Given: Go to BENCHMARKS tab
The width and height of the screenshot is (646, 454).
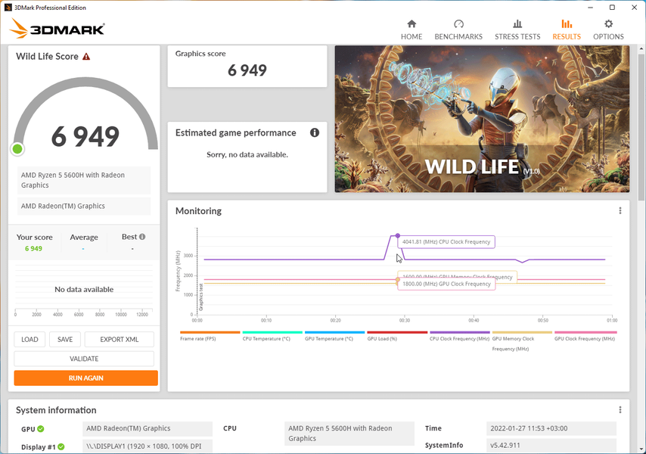Looking at the screenshot, I should tap(458, 30).
